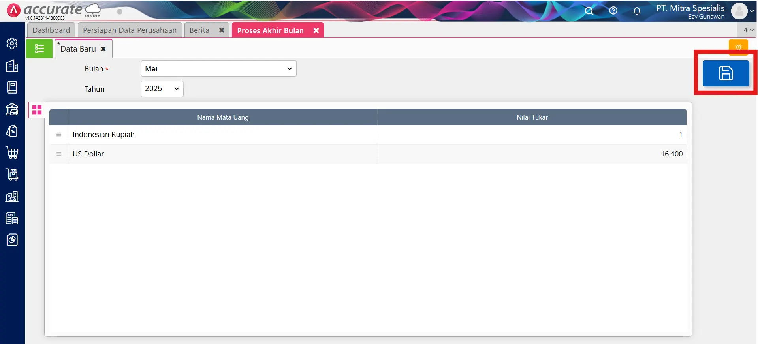Open the general ledger book icon
The width and height of the screenshot is (758, 344).
pyautogui.click(x=12, y=87)
